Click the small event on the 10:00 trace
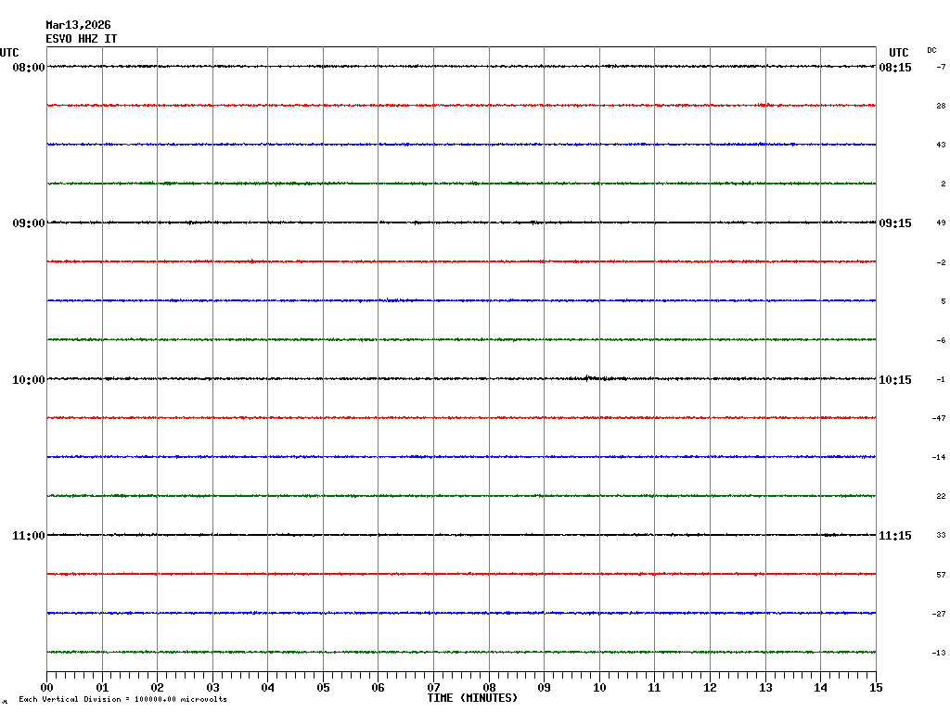The image size is (950, 712). click(588, 377)
